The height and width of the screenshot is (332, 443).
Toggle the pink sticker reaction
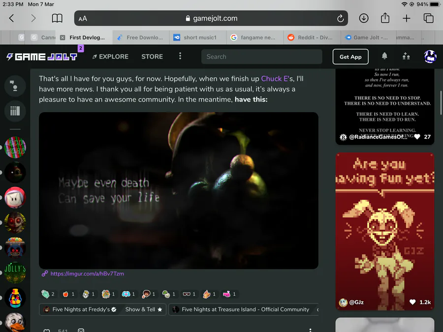(x=229, y=294)
